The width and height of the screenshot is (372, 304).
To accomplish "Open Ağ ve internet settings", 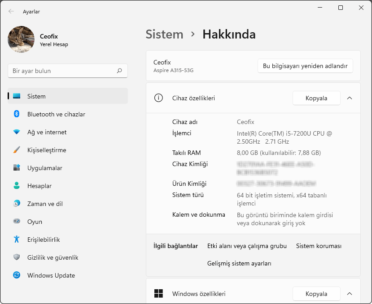I will [68, 132].
